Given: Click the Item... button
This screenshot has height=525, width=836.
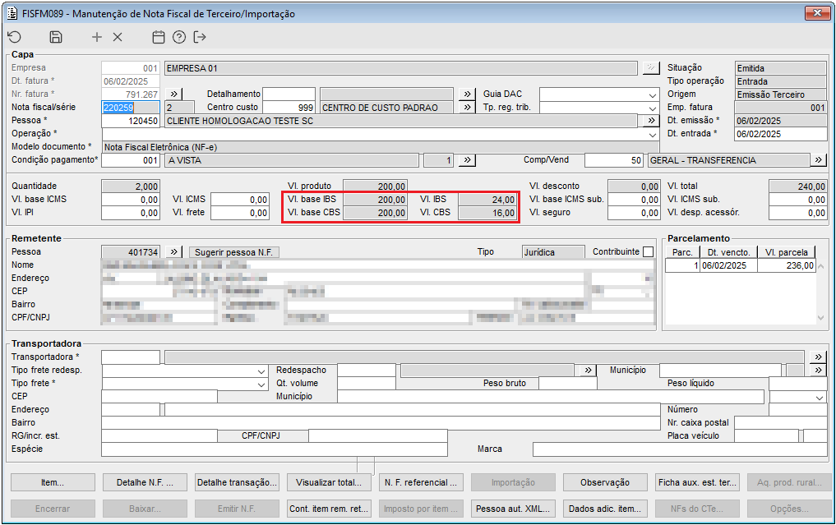Looking at the screenshot, I should point(53,482).
